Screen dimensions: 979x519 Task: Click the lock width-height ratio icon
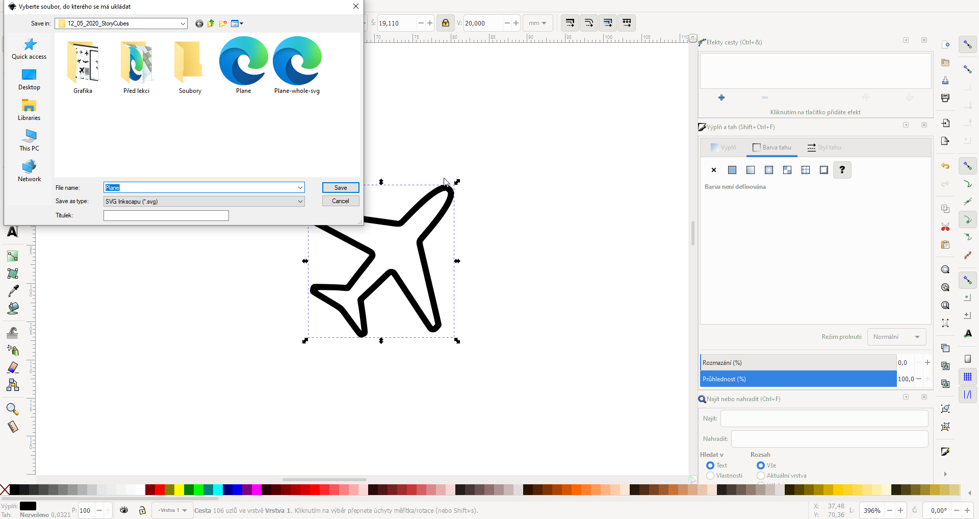[x=445, y=23]
